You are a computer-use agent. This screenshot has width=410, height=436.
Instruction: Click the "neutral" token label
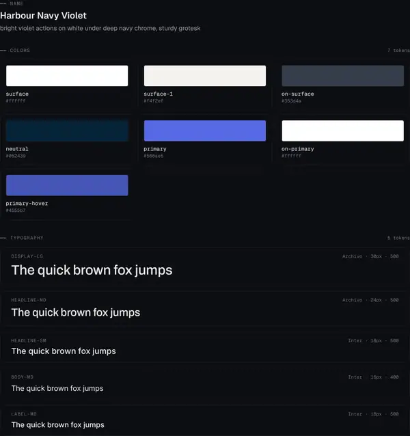tap(17, 149)
